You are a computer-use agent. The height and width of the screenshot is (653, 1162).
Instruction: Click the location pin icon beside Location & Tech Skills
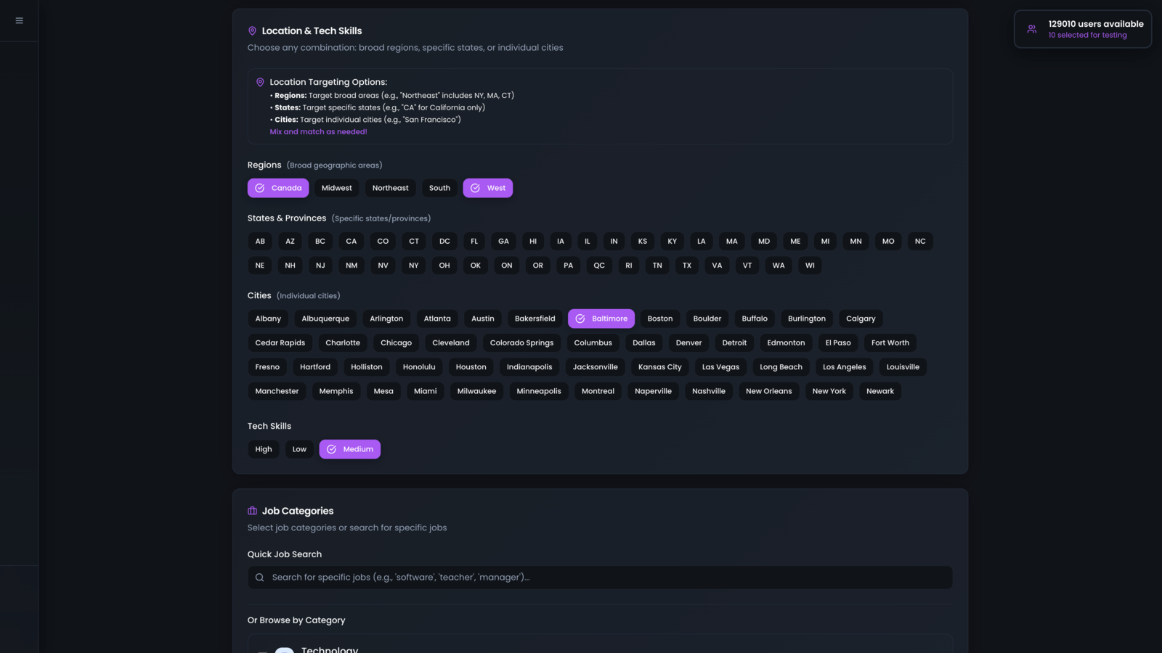[252, 31]
